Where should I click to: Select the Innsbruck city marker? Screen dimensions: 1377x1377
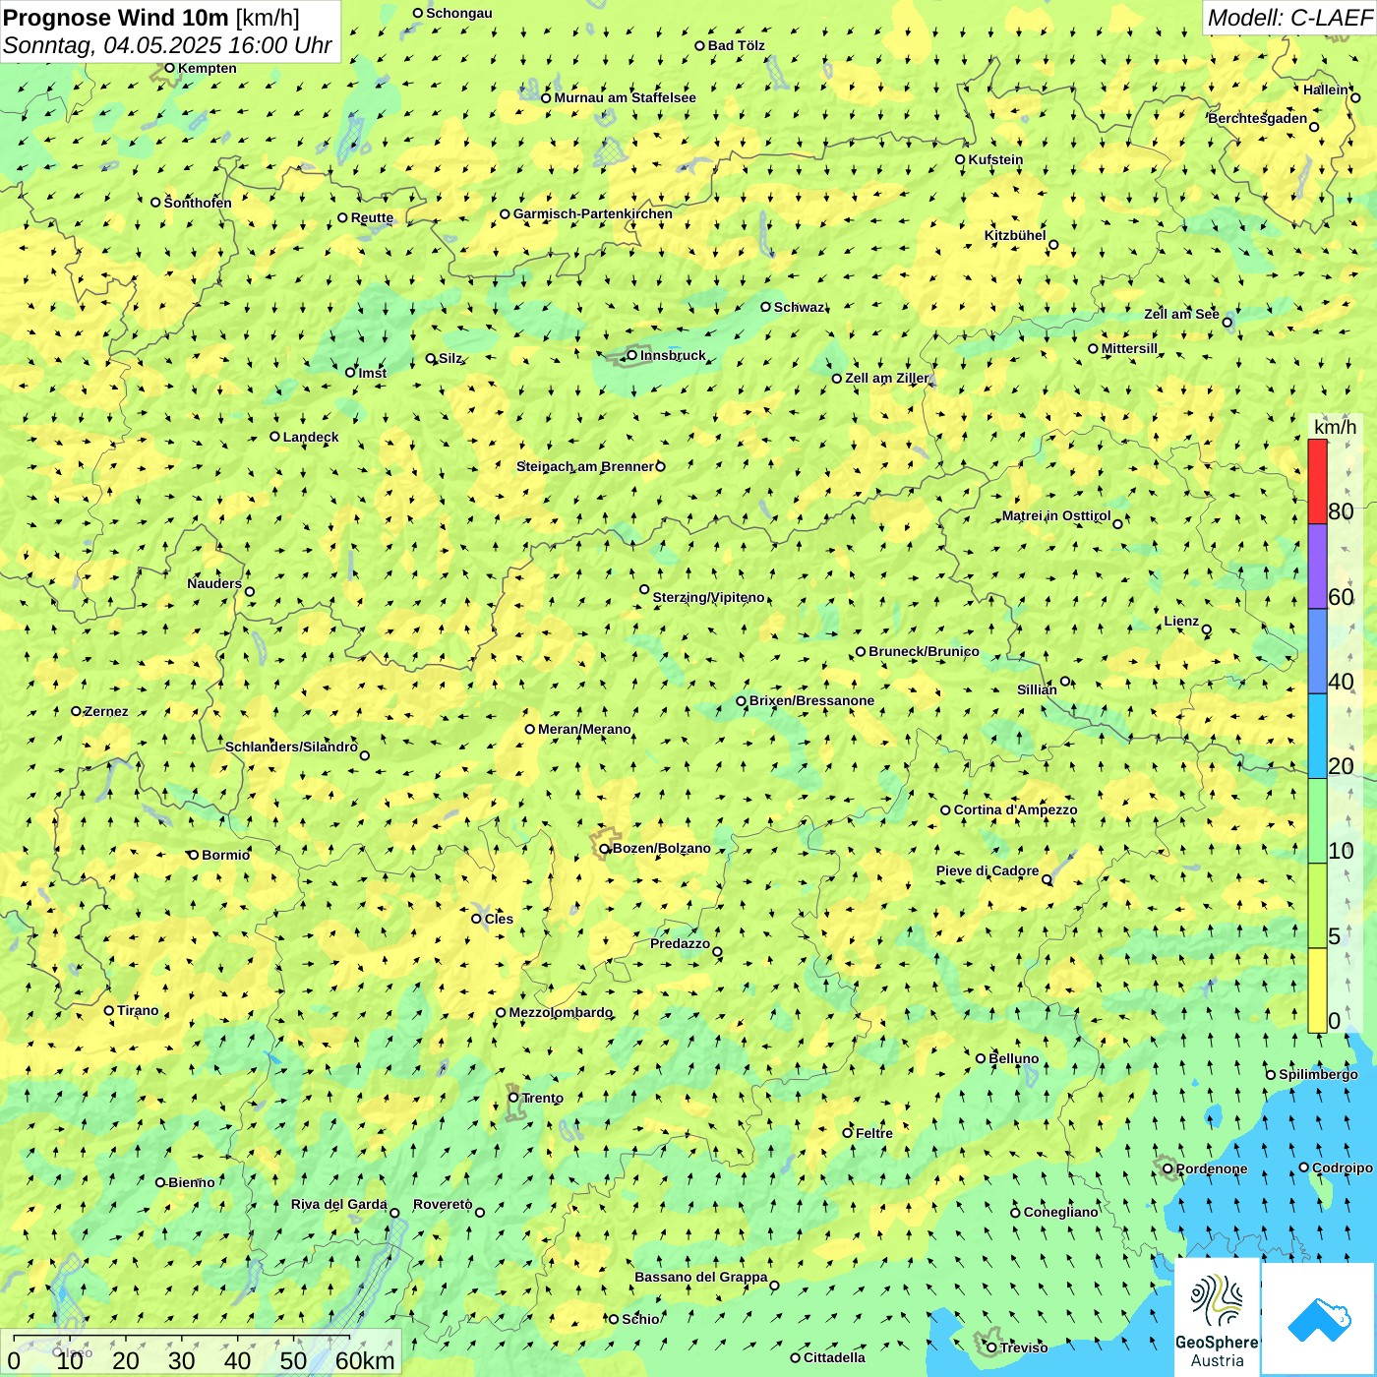(x=631, y=356)
